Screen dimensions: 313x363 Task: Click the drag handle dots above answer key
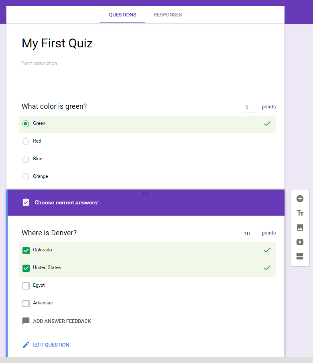(x=146, y=194)
